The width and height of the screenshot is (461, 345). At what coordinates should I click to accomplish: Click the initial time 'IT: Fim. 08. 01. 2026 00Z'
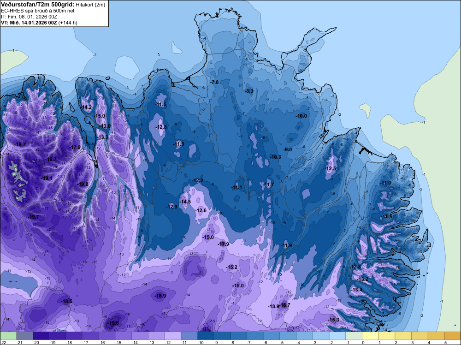click(29, 17)
